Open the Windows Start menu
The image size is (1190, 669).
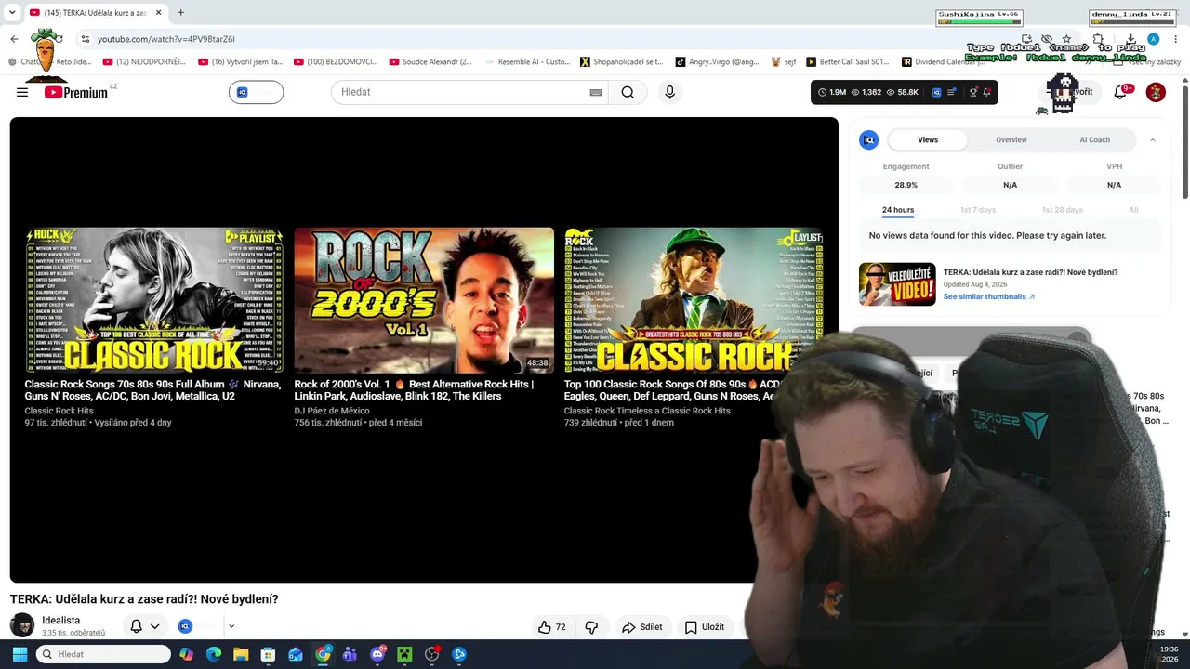point(20,654)
